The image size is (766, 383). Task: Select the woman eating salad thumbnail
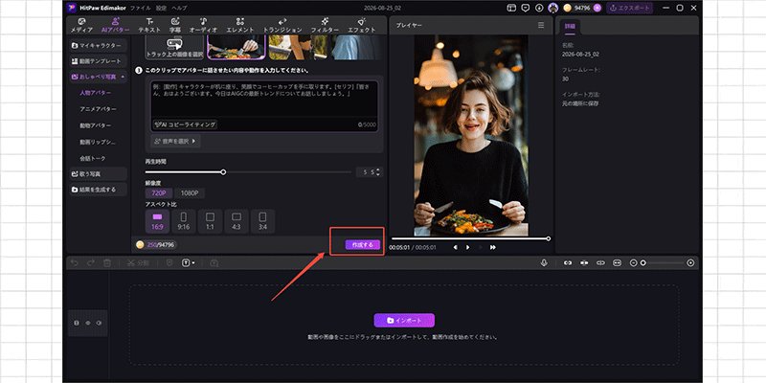pyautogui.click(x=237, y=47)
